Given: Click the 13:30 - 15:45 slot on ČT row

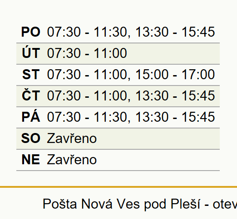Looking at the screenshot, I should [175, 95].
